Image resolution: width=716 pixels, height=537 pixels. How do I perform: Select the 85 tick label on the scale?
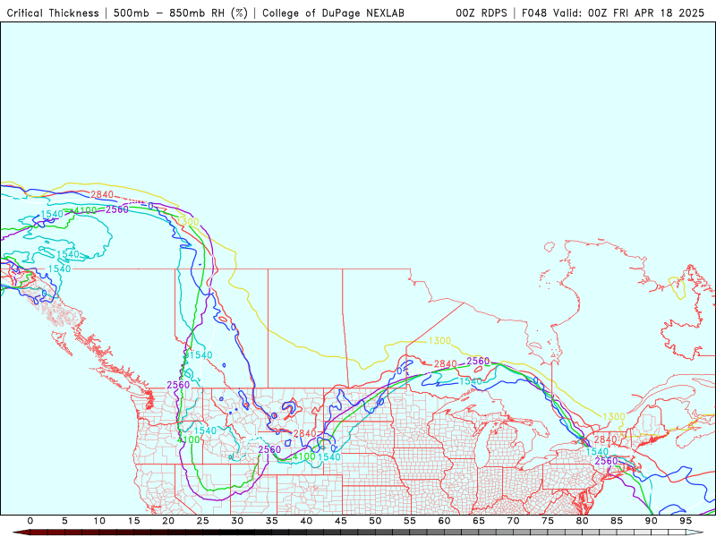point(617,521)
